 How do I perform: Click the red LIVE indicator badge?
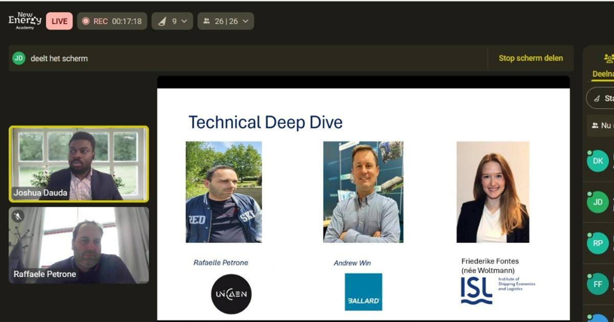59,21
